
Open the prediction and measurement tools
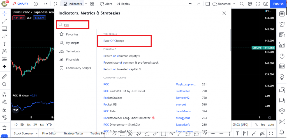[4, 59]
